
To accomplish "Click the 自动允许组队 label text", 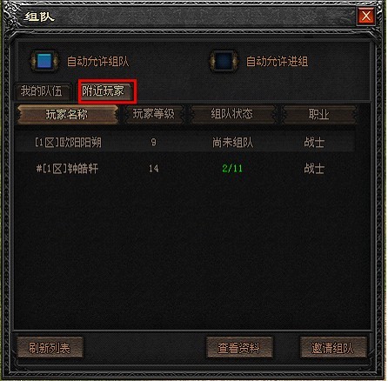I will [x=98, y=61].
